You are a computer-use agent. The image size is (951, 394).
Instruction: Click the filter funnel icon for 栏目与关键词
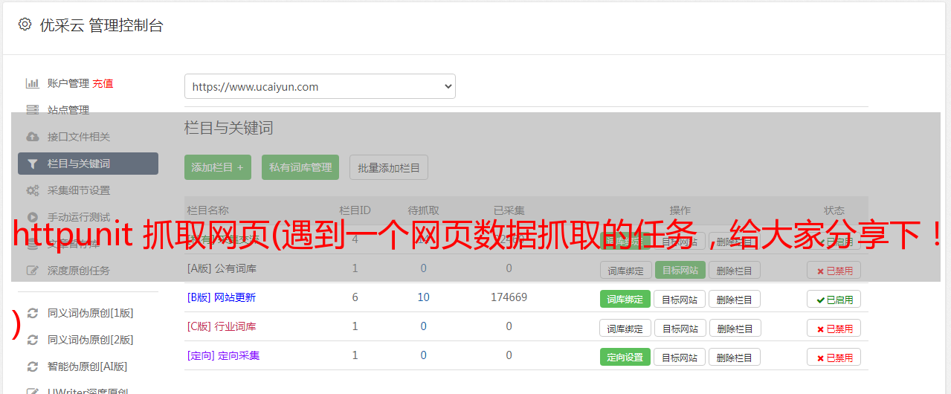(x=32, y=164)
